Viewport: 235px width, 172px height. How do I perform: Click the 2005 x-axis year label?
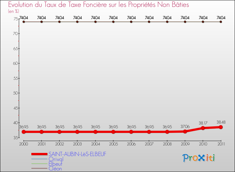tap(113, 144)
